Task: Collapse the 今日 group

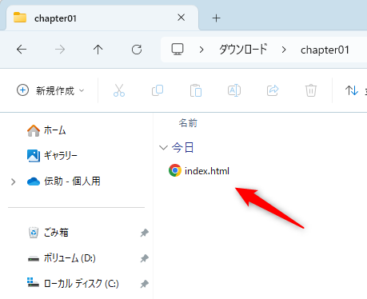Action: tap(163, 147)
